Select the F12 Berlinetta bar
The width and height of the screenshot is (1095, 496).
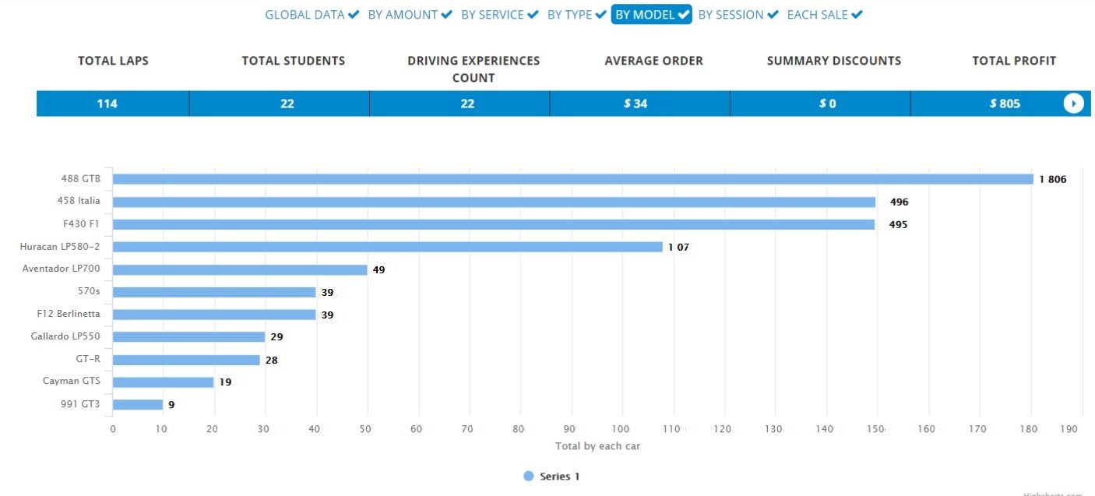(x=214, y=315)
